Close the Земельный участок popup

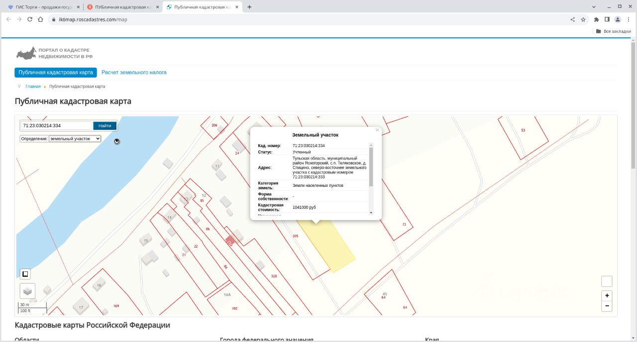[377, 130]
